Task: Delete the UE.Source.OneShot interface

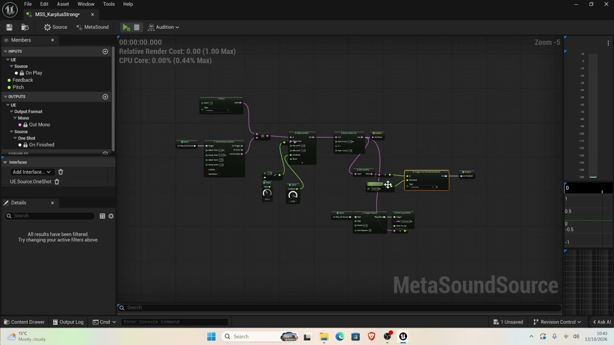Action: pos(57,182)
